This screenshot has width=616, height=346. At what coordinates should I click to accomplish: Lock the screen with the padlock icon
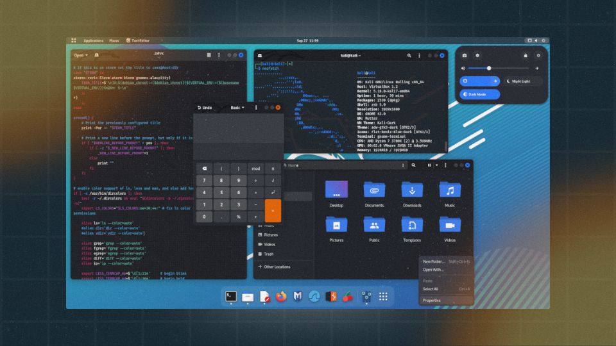point(526,55)
